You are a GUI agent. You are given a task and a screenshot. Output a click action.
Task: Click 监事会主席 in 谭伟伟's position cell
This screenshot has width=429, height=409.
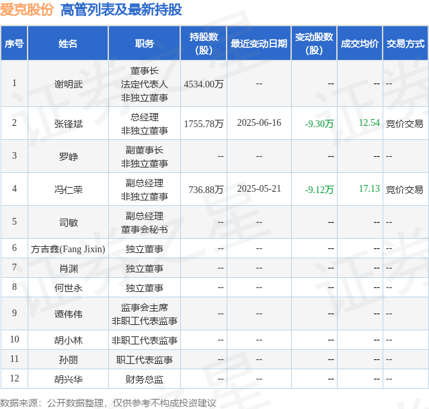tap(145, 307)
